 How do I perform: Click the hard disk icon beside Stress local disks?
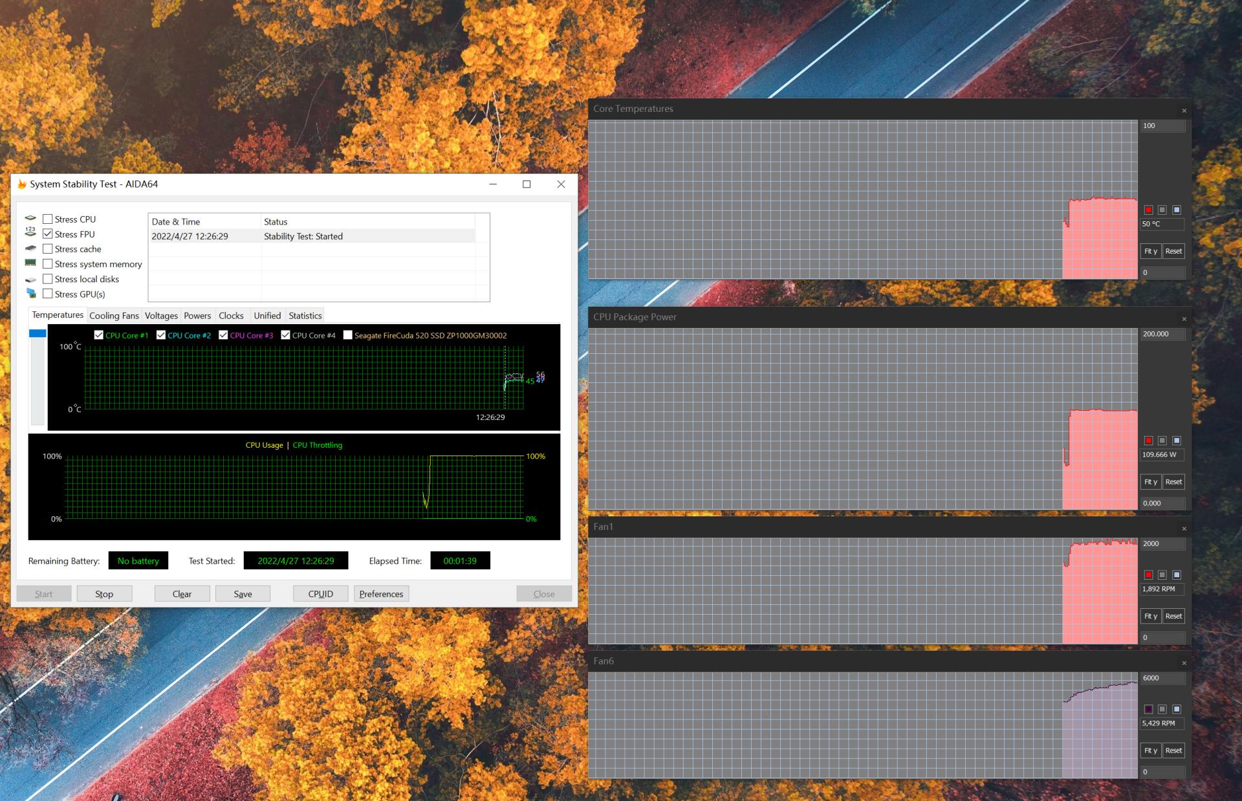click(x=30, y=280)
